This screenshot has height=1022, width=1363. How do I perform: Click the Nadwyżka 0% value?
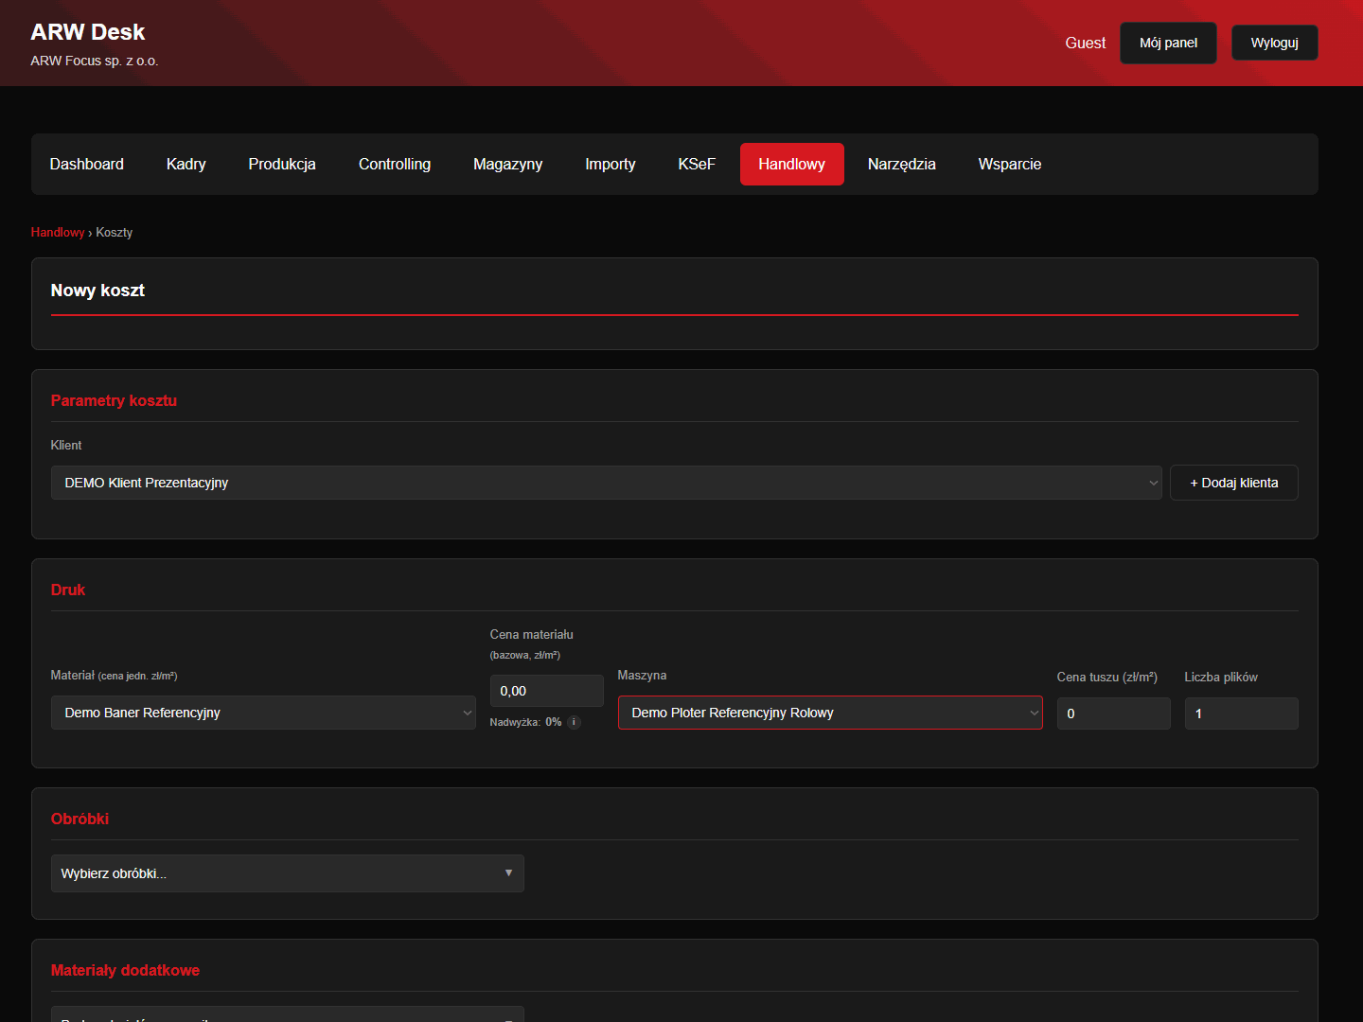pos(554,722)
